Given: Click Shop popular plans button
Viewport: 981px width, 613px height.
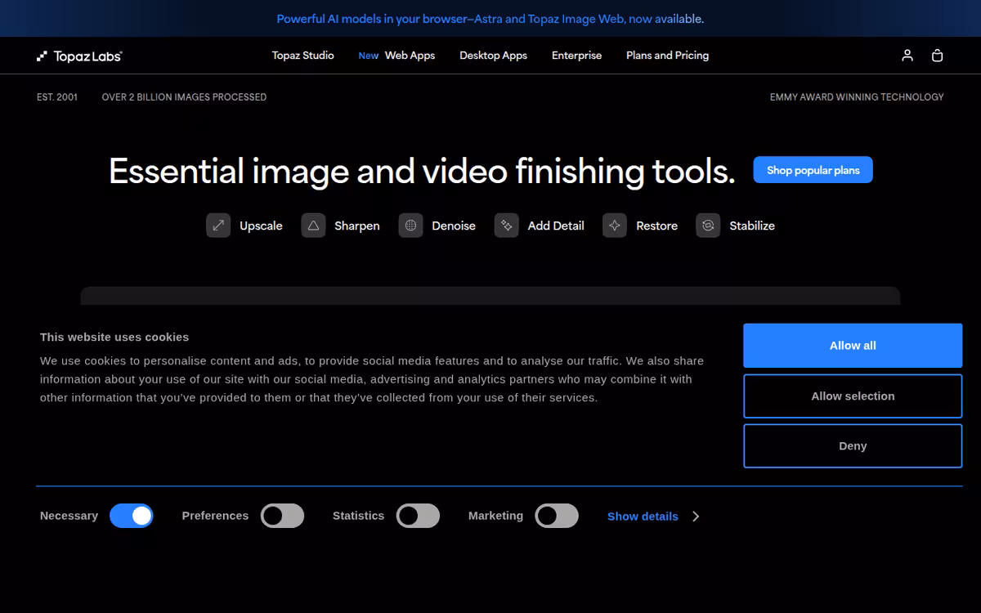Looking at the screenshot, I should tap(813, 170).
